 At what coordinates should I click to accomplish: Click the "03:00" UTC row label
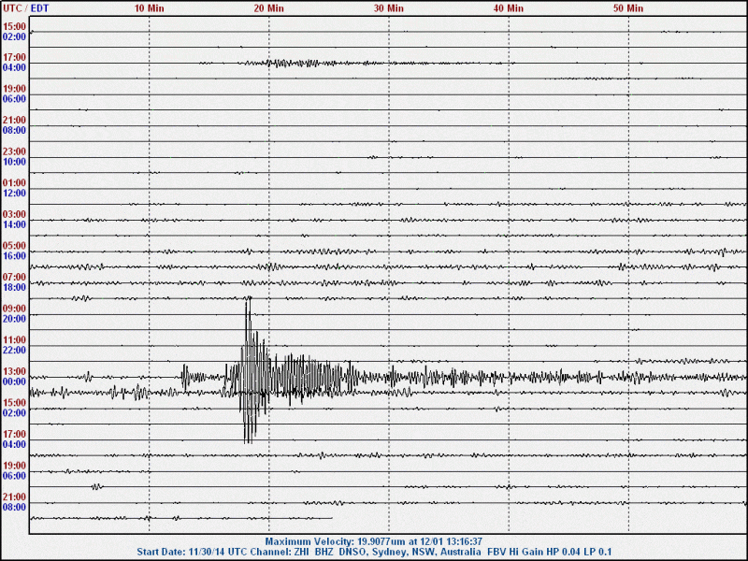(14, 214)
